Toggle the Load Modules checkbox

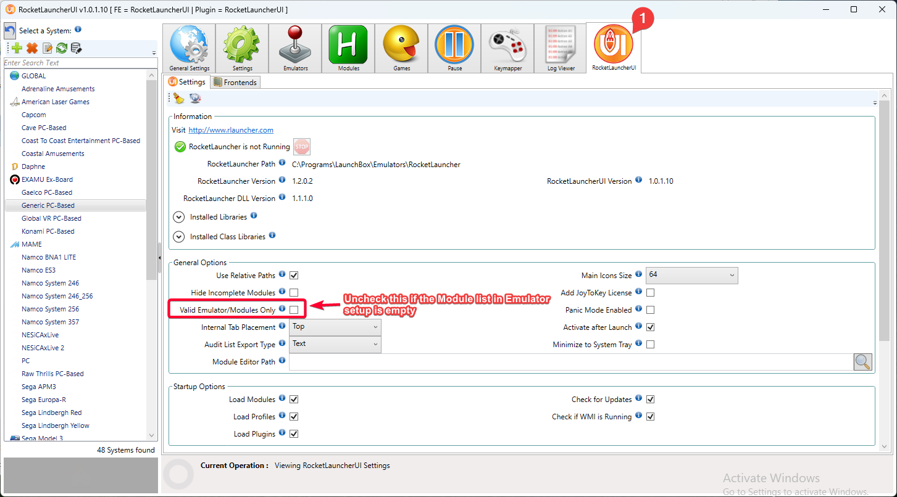[x=294, y=400]
